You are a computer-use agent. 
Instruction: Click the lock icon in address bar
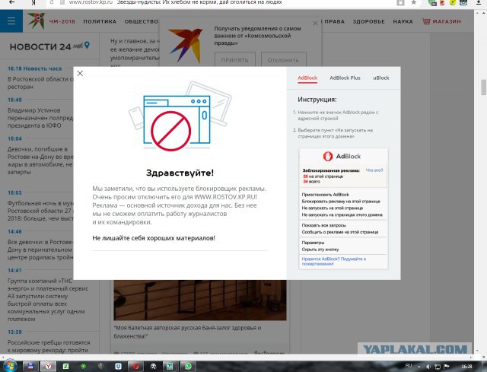(400, 2)
